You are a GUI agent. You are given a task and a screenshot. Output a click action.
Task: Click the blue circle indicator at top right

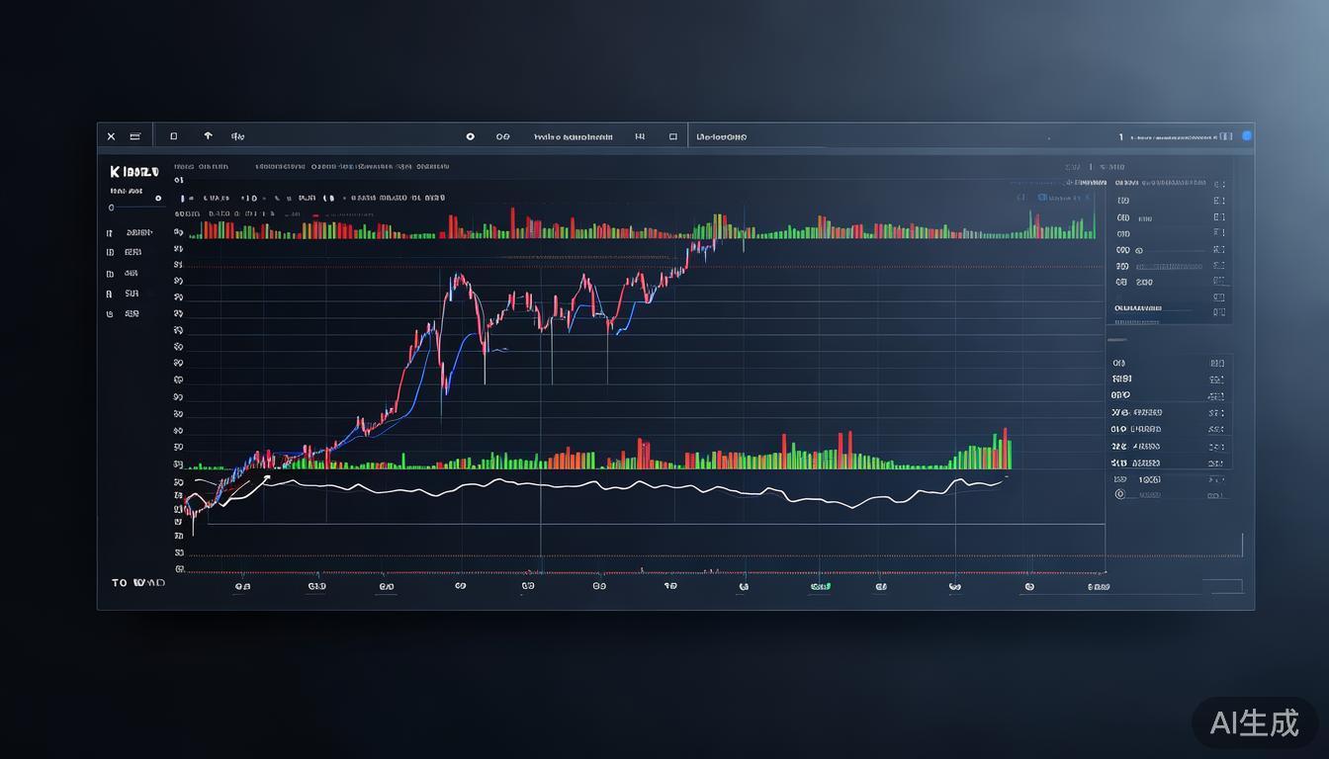point(1247,136)
